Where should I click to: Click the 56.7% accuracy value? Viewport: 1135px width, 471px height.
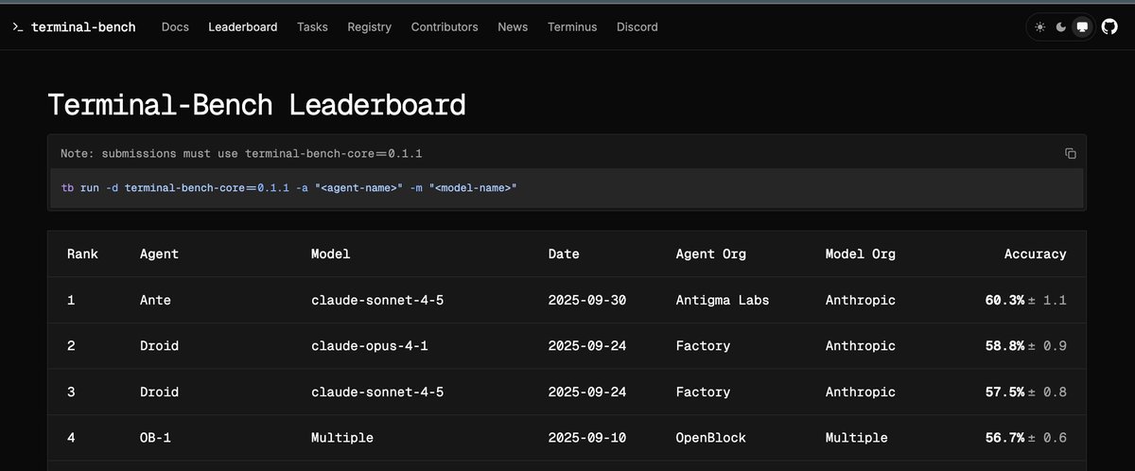click(x=1004, y=438)
